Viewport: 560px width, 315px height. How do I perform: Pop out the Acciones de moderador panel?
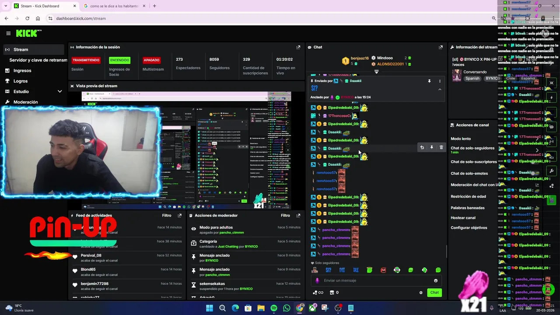[298, 216]
